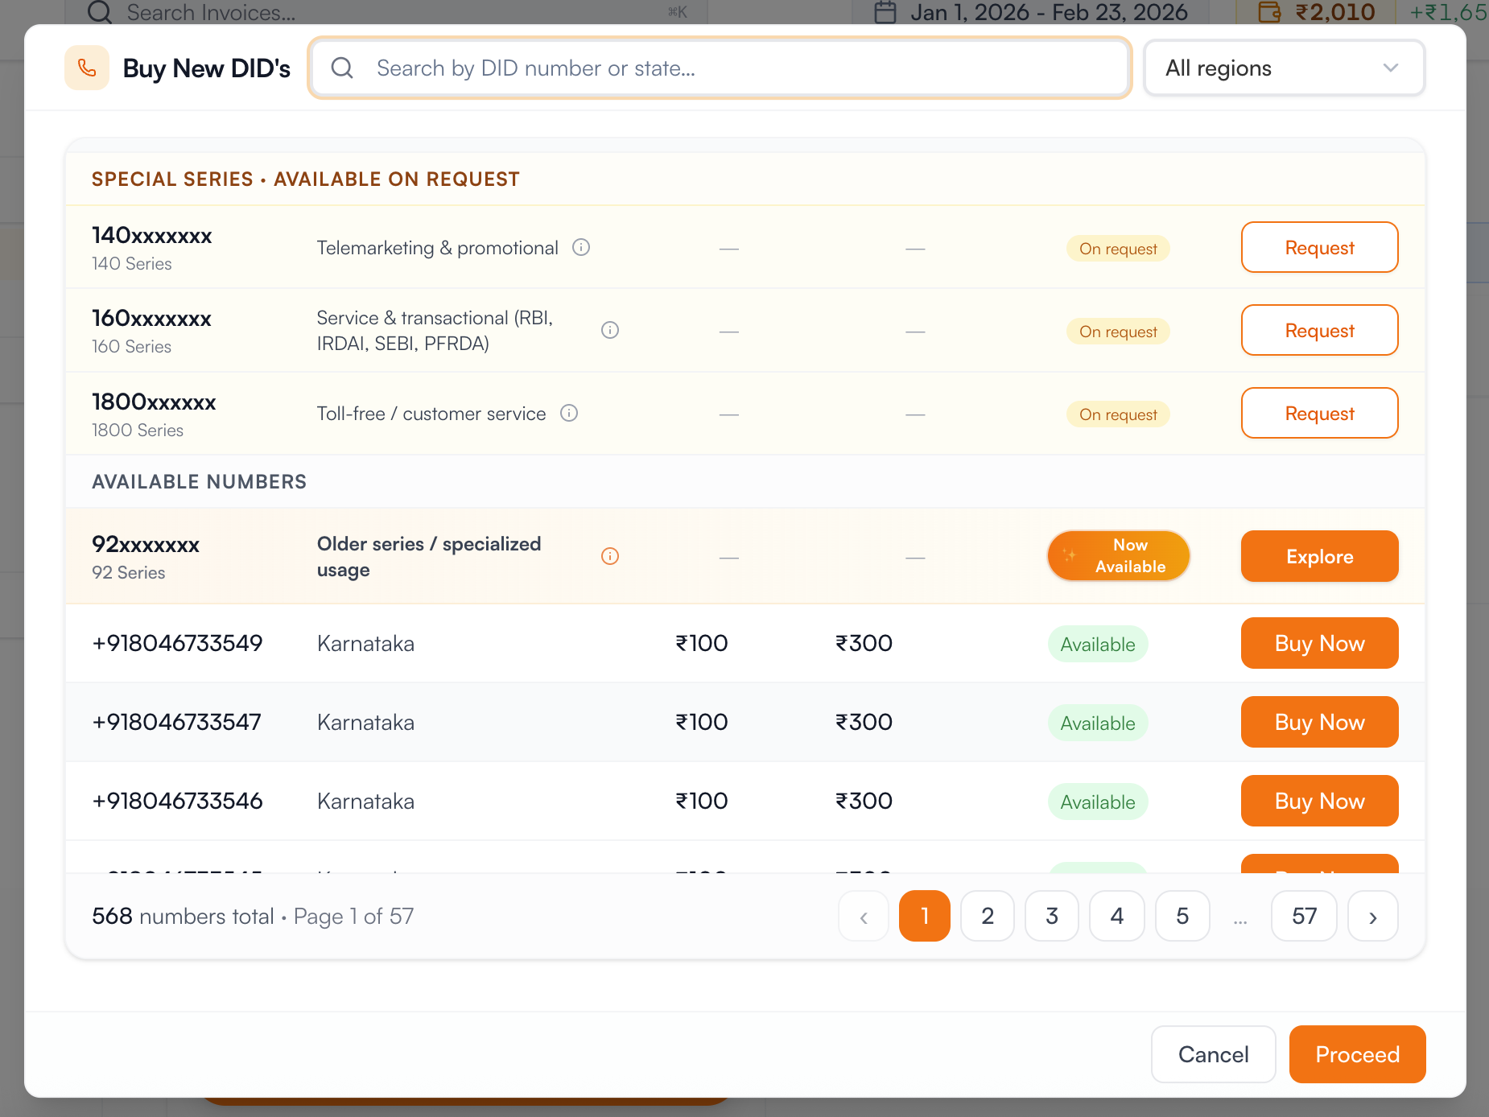Request the 140 Series number
Viewport: 1489px width, 1117px height.
[1319, 248]
